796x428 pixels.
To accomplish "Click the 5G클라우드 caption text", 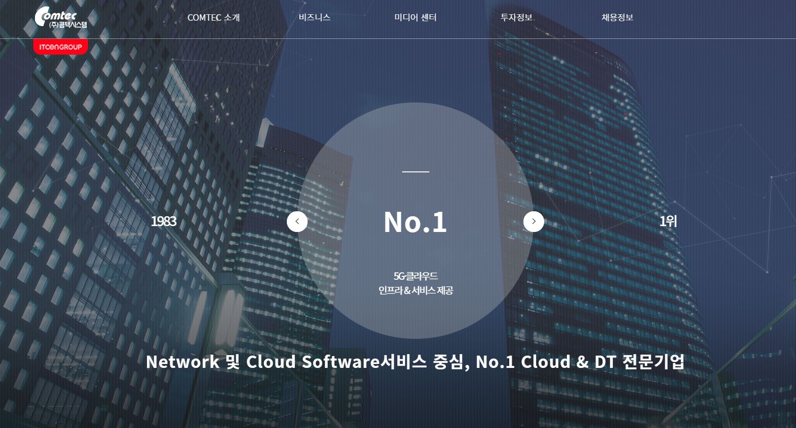I will click(415, 276).
